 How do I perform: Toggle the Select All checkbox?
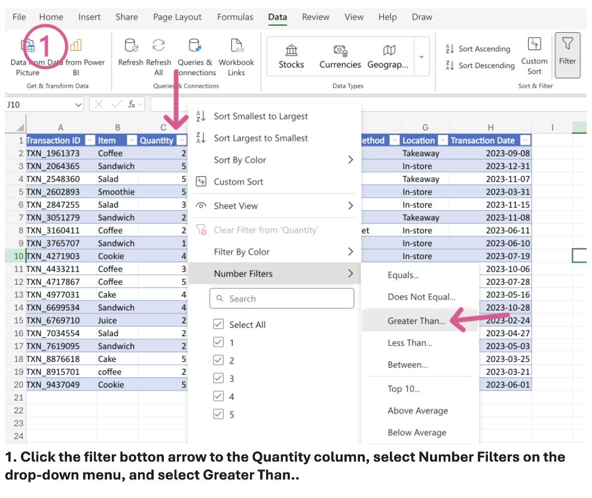tap(218, 324)
